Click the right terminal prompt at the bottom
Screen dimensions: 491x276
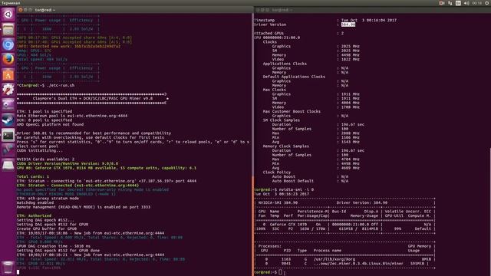(x=269, y=272)
